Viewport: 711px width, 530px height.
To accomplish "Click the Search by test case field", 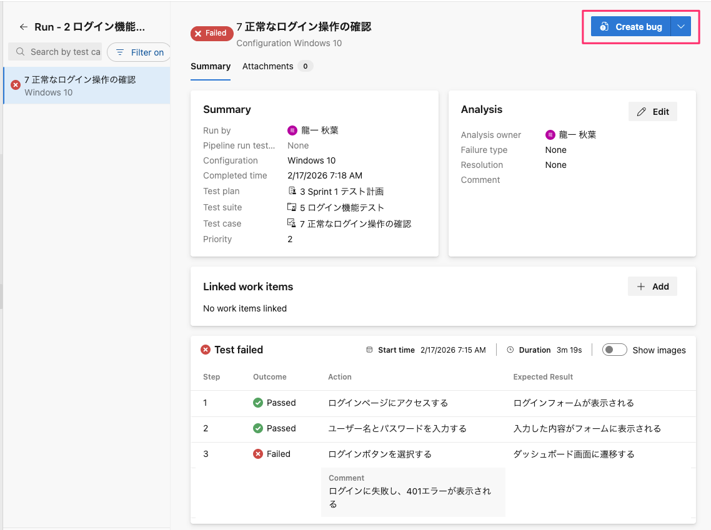I will pos(64,52).
